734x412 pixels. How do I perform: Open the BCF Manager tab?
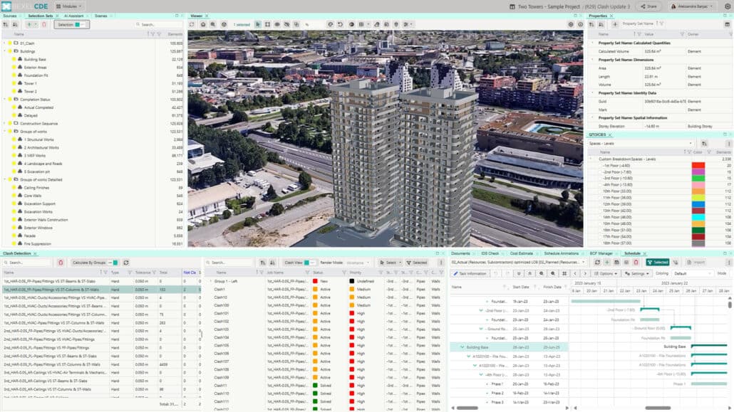click(601, 253)
